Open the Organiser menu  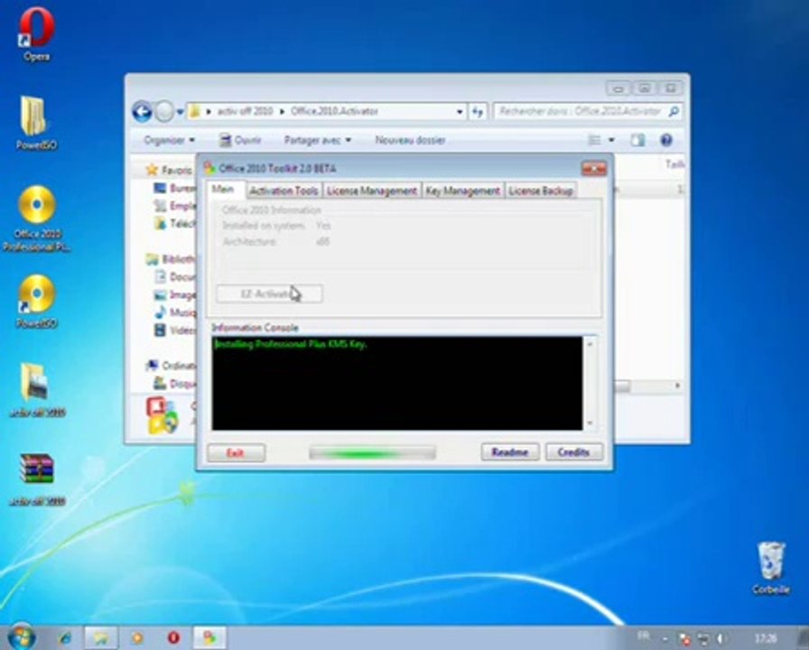(x=169, y=140)
